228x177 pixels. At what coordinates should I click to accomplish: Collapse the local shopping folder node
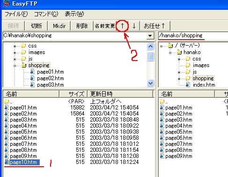pos(15,66)
